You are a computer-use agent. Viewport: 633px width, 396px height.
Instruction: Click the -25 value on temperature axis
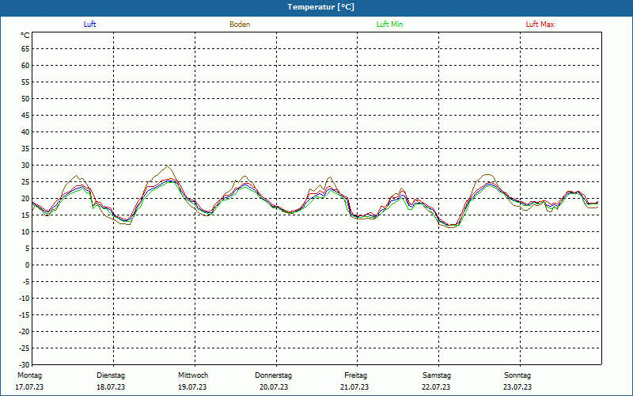(25, 348)
